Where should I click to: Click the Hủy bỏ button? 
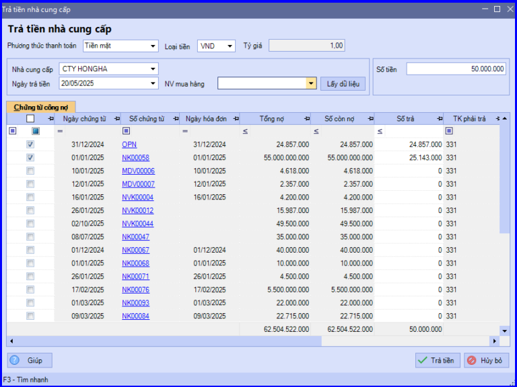(486, 360)
